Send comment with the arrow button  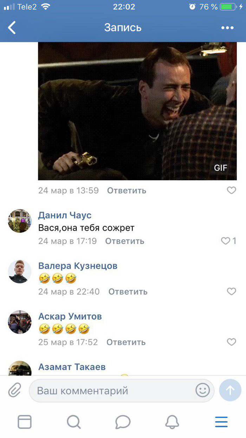[x=230, y=390]
